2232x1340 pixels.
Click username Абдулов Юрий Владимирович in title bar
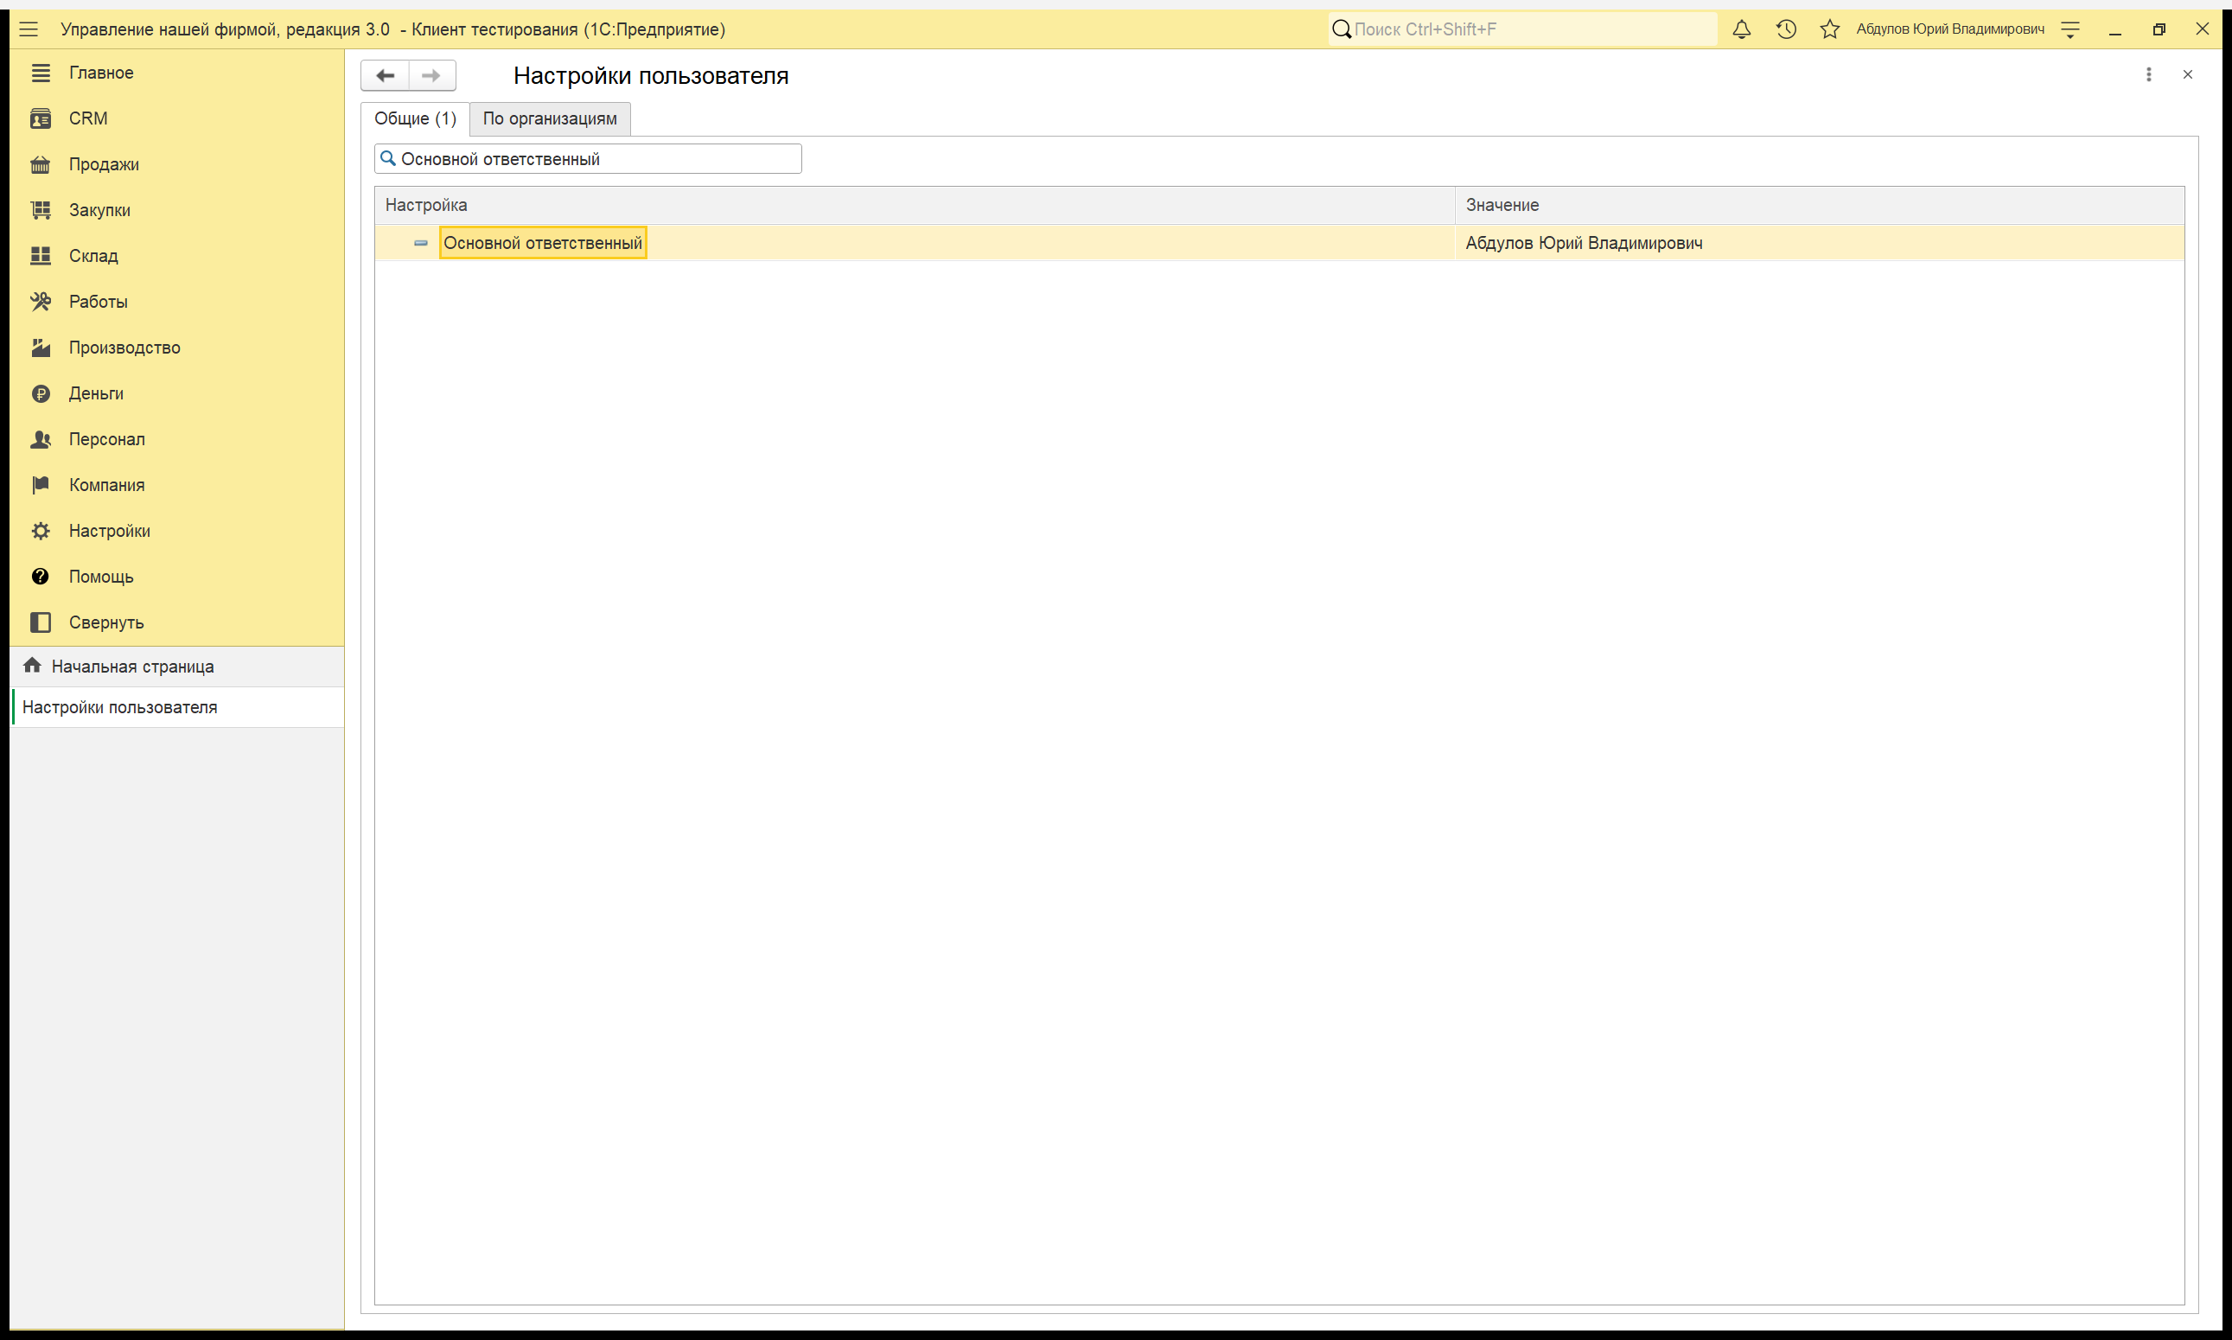(x=1949, y=29)
